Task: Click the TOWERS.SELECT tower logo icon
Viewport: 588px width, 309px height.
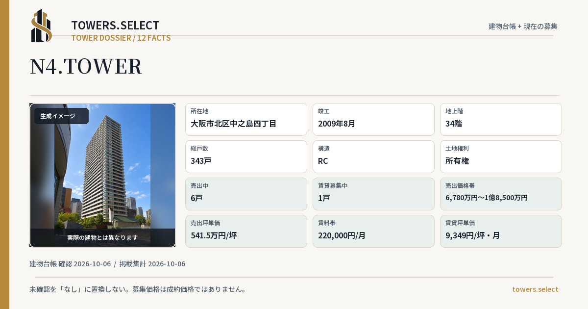Action: 42,26
